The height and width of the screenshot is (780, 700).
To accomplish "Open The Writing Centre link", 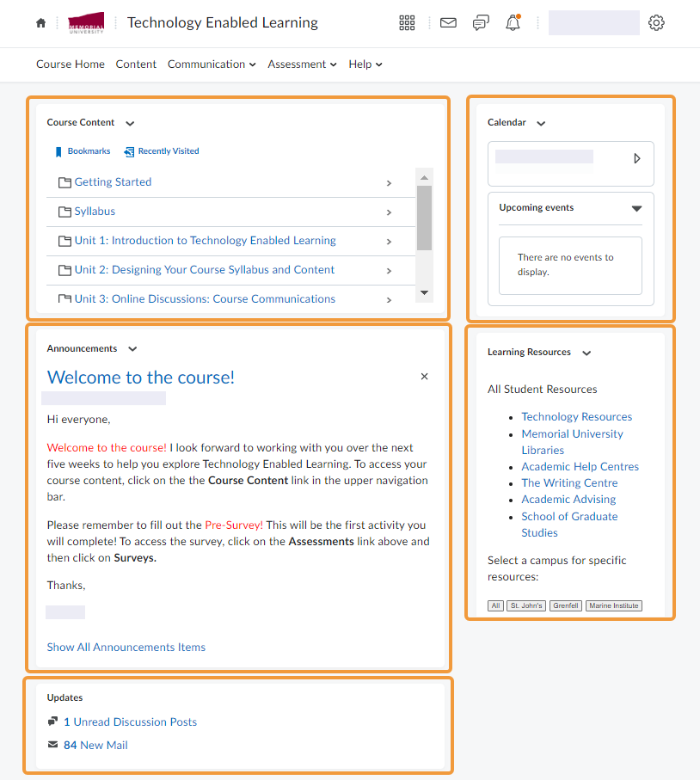I will coord(569,483).
